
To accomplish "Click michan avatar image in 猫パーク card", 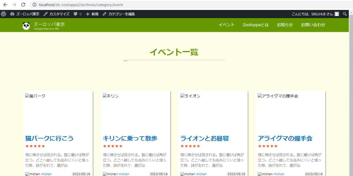I will (33, 174).
